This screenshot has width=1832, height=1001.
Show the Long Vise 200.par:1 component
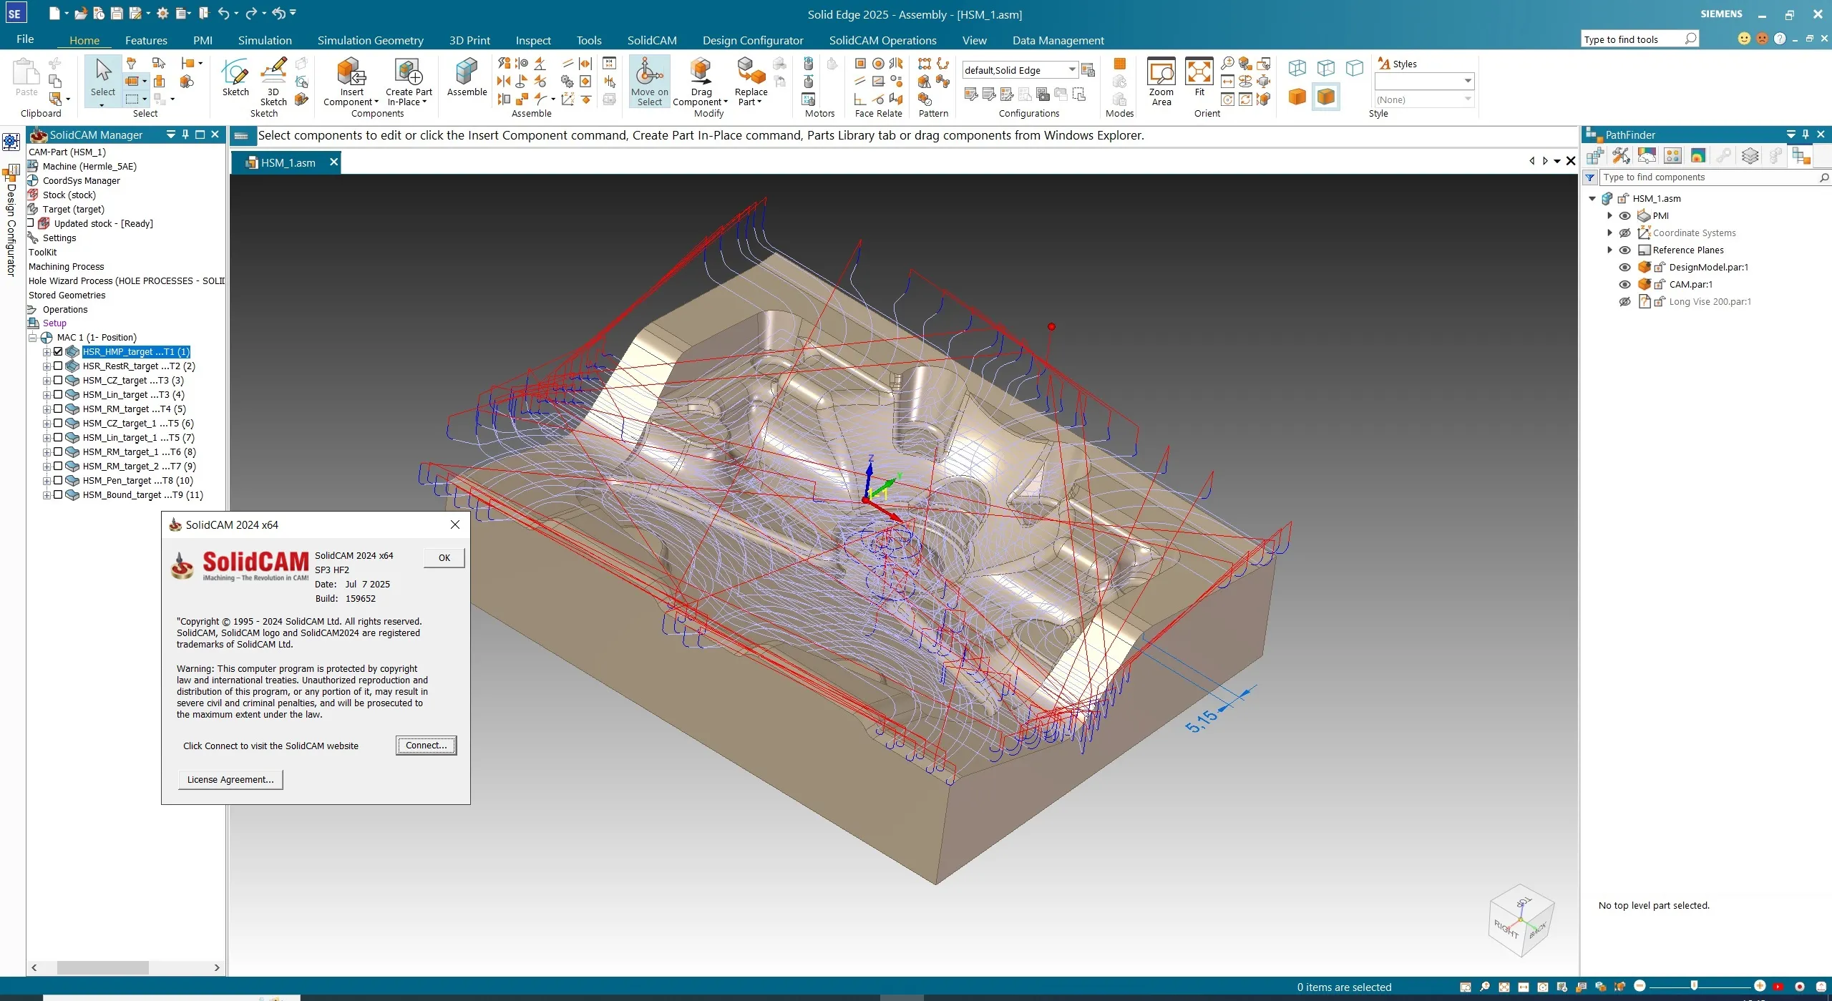(1625, 301)
